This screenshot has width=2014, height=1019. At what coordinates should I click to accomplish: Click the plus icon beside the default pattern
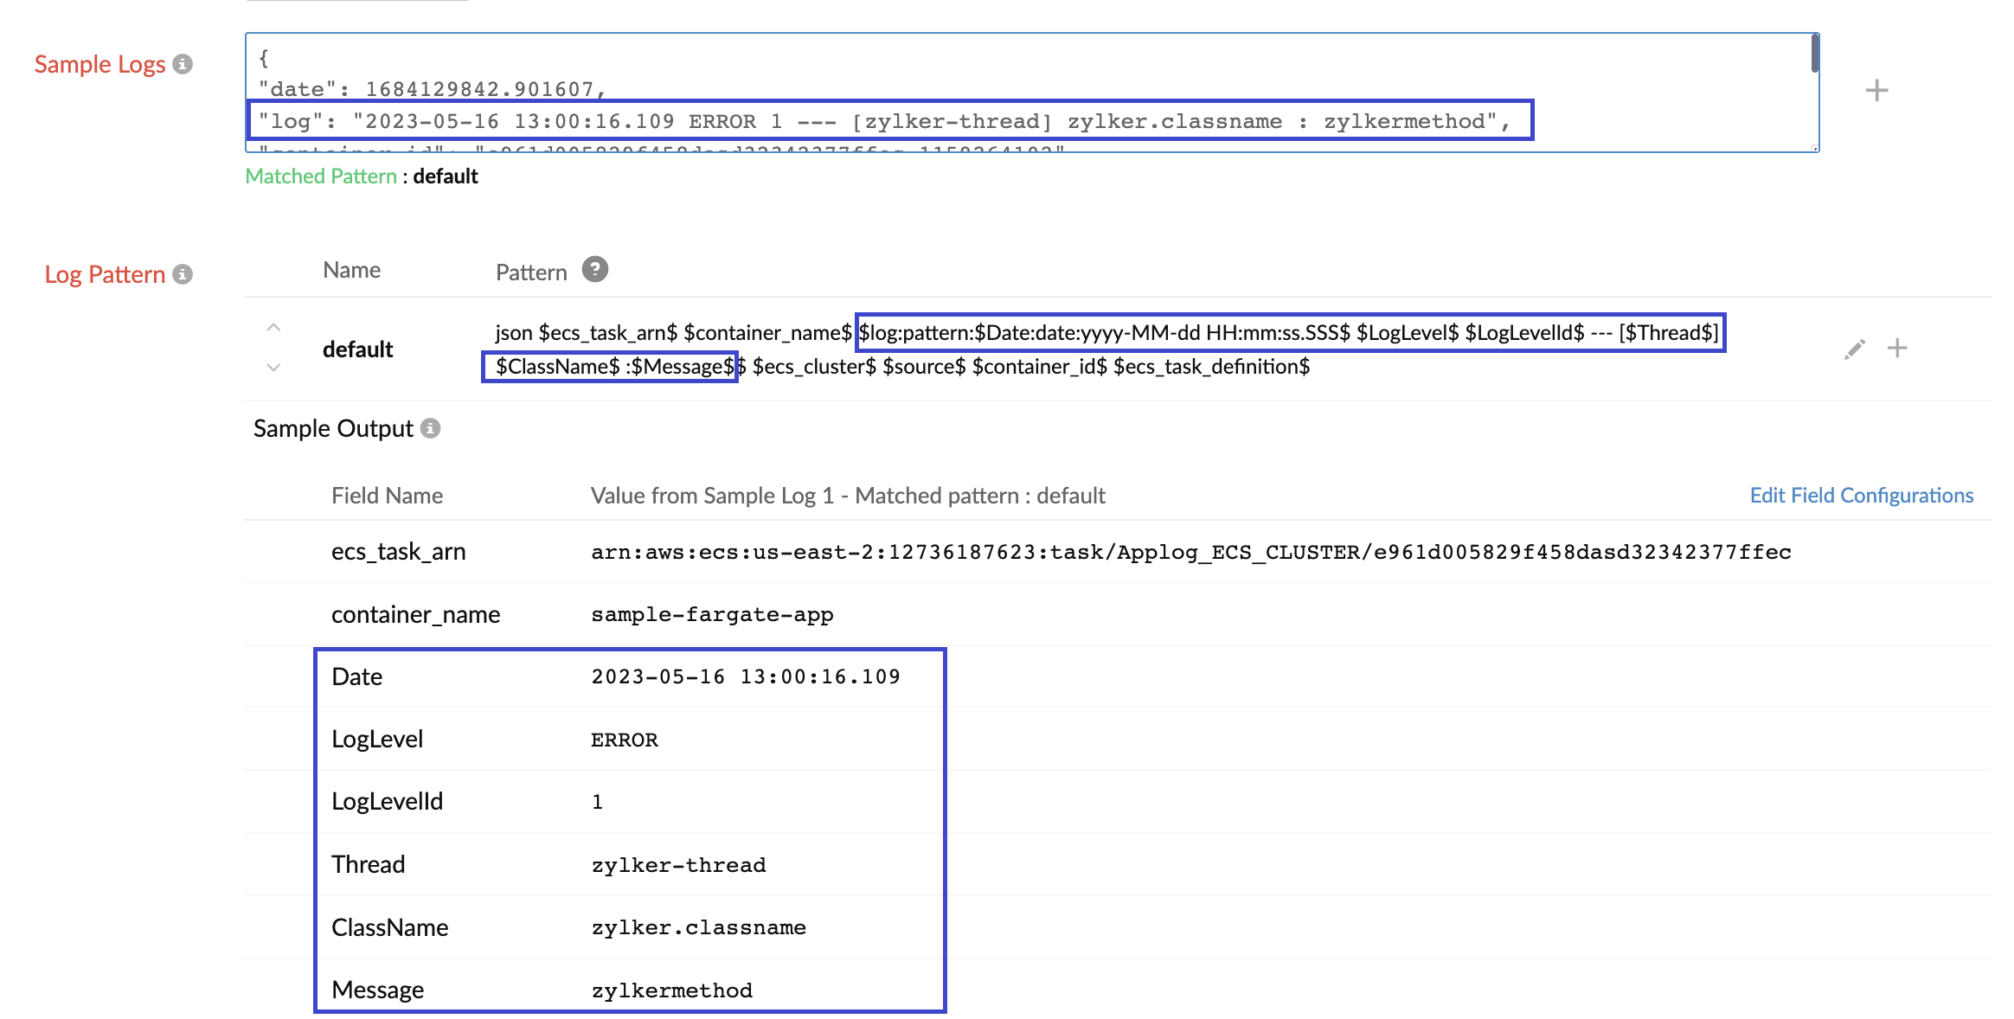click(1897, 348)
